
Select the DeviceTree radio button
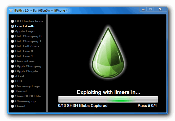(x=12, y=61)
